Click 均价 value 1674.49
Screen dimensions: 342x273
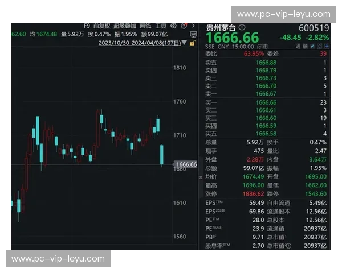(x=254, y=176)
